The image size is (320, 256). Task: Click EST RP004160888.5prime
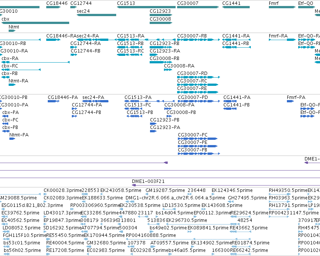(151, 235)
